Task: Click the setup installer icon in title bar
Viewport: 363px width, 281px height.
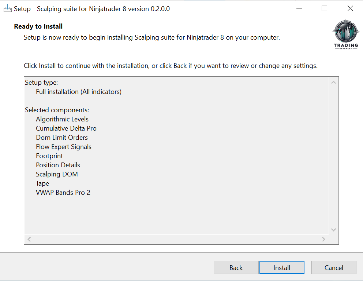Action: point(7,8)
